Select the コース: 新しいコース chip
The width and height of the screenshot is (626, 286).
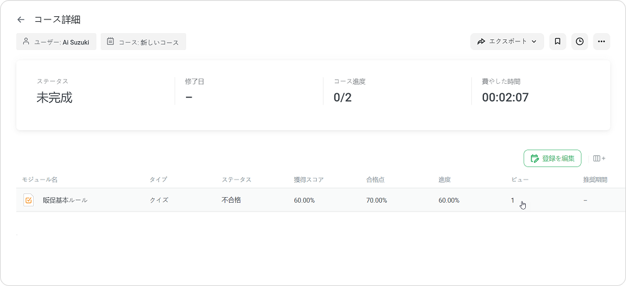coord(143,42)
